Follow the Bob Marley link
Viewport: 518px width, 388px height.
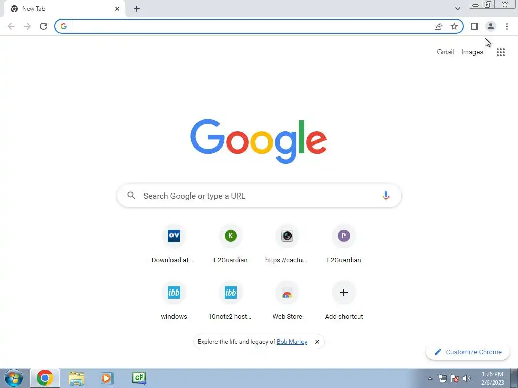point(292,342)
